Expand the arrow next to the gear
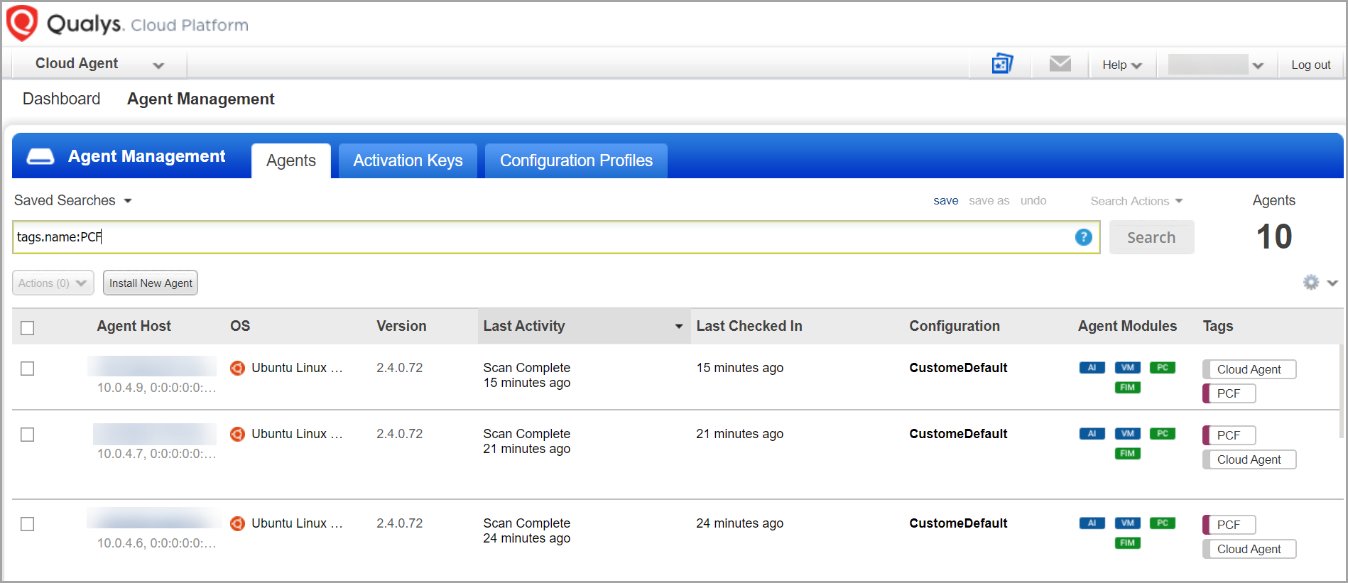The image size is (1348, 583). pos(1332,283)
